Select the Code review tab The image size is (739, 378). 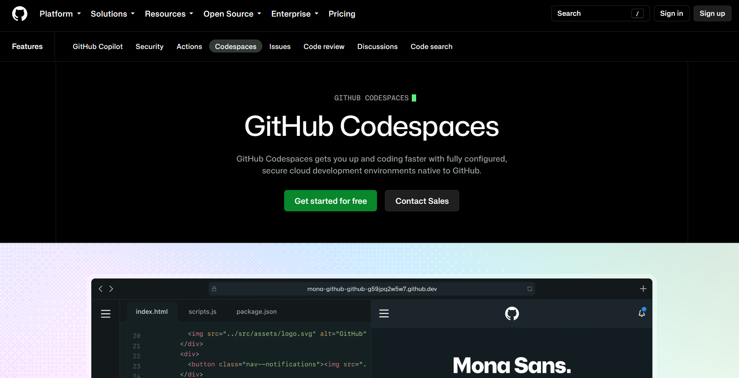(x=324, y=47)
